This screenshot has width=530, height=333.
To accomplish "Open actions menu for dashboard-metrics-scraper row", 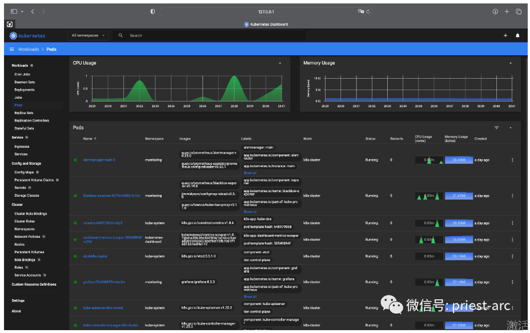I will [x=512, y=239].
